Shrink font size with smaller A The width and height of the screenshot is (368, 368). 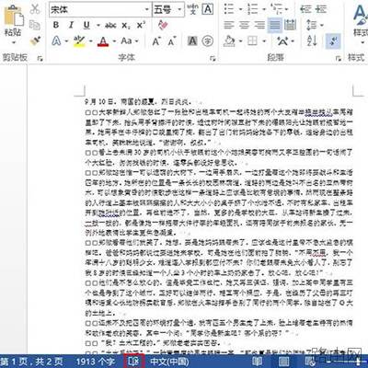(171, 41)
